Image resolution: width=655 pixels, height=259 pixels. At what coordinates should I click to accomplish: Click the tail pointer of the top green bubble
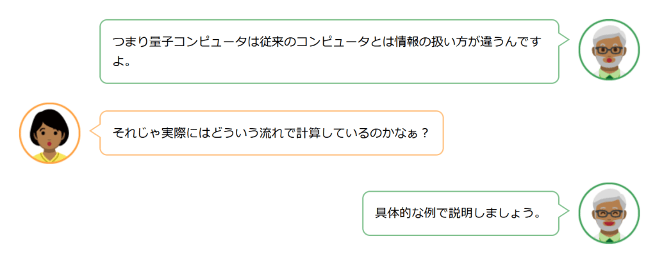click(x=564, y=40)
